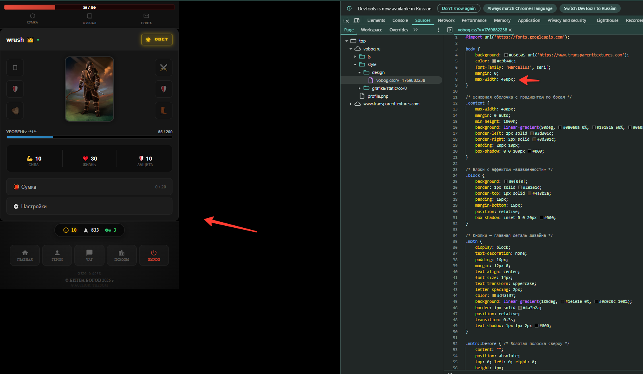Switch to the Network tab
The height and width of the screenshot is (374, 643).
tap(446, 20)
